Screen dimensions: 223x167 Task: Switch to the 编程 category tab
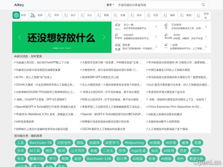click(x=169, y=15)
